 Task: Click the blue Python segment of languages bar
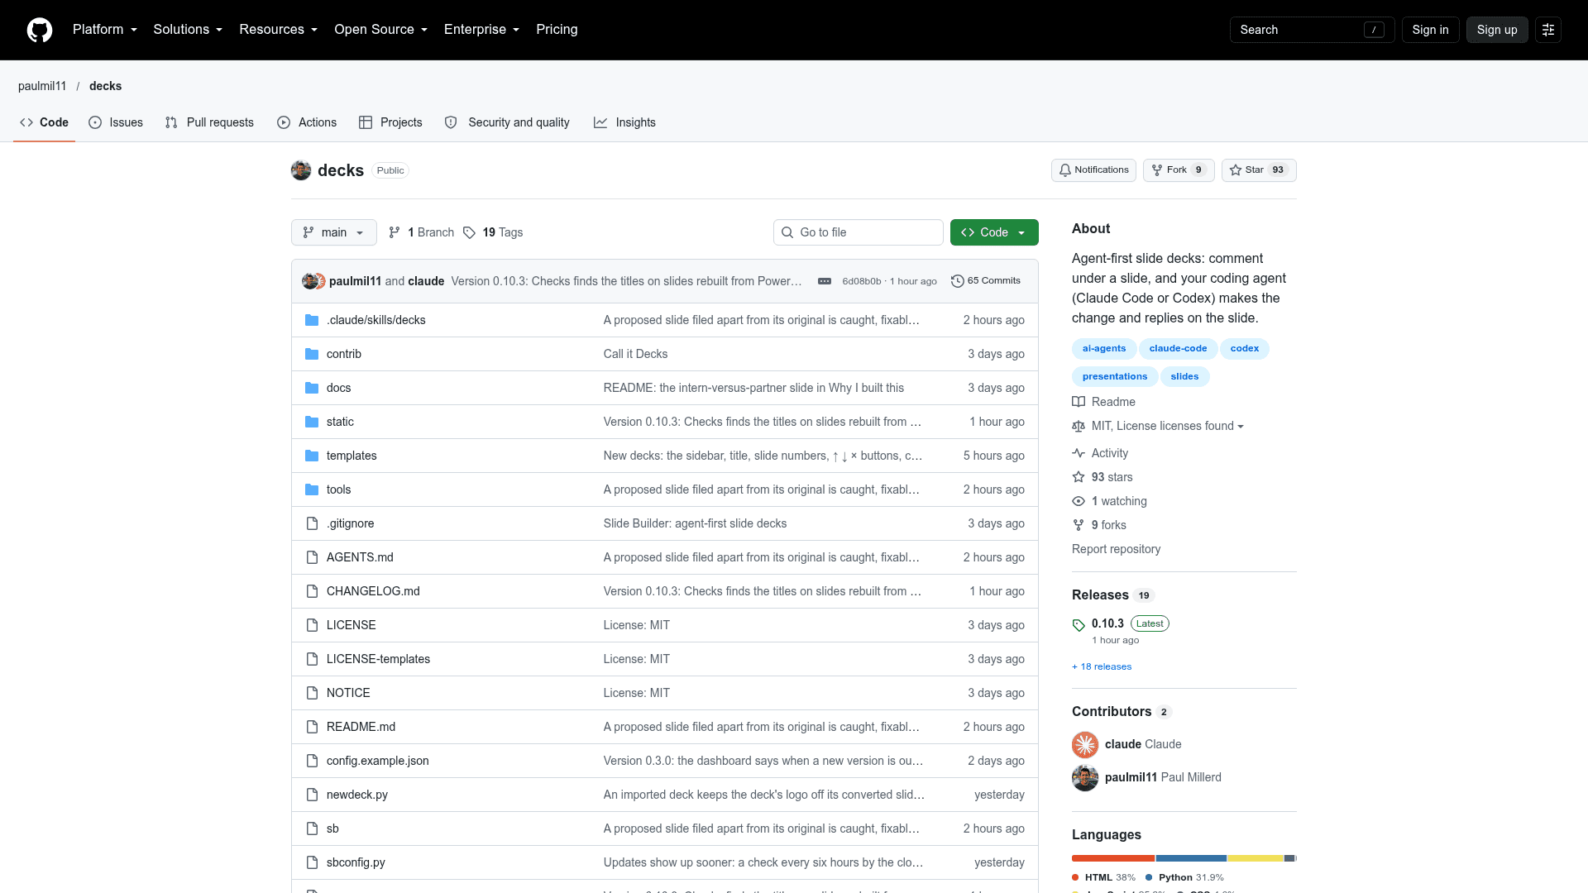point(1191,858)
